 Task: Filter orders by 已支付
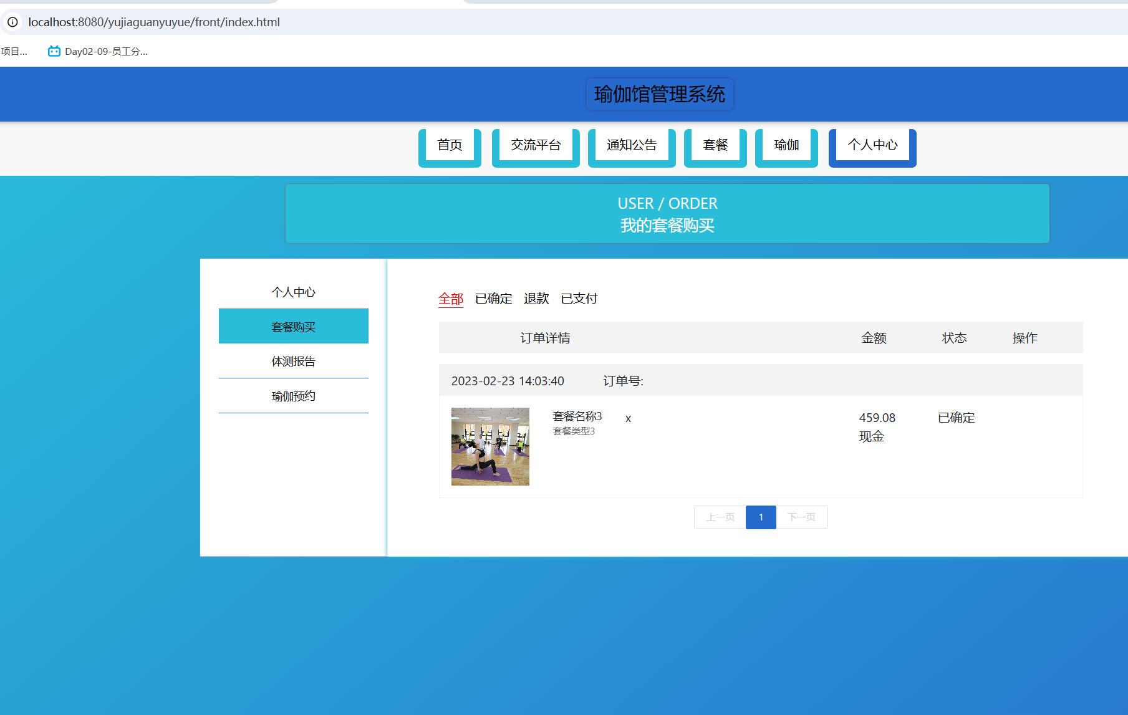tap(579, 299)
